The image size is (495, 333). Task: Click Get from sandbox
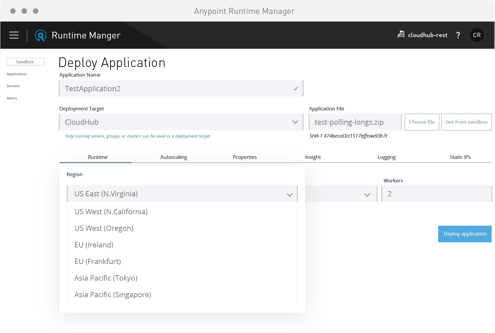pyautogui.click(x=466, y=122)
